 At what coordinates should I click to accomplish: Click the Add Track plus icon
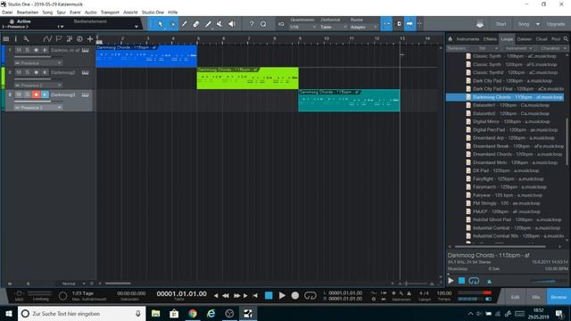90,38
